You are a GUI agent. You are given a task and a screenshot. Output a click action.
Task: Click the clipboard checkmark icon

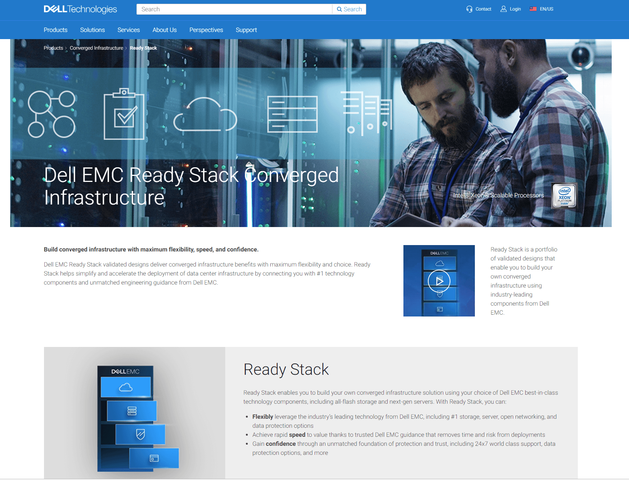[124, 114]
